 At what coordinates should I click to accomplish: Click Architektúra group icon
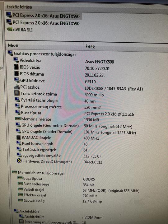[16, 211]
